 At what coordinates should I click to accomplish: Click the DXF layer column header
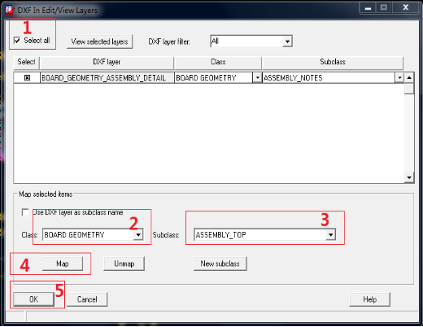[x=107, y=62]
